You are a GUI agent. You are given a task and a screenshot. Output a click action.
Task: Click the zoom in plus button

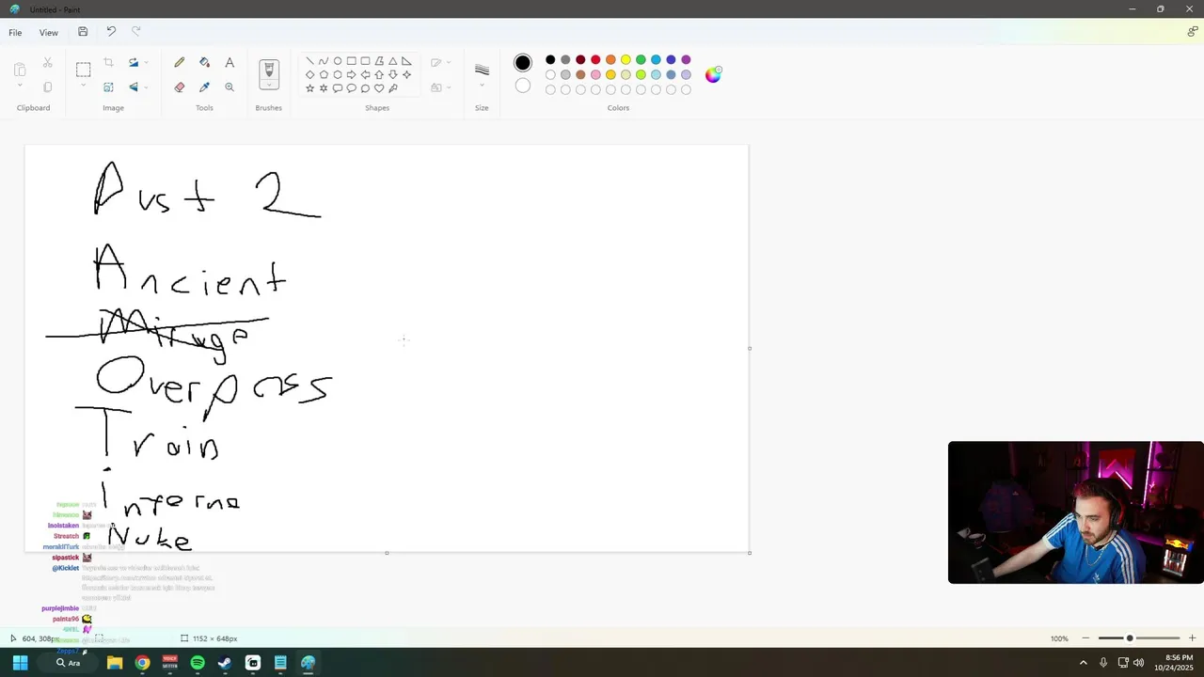(x=1193, y=638)
